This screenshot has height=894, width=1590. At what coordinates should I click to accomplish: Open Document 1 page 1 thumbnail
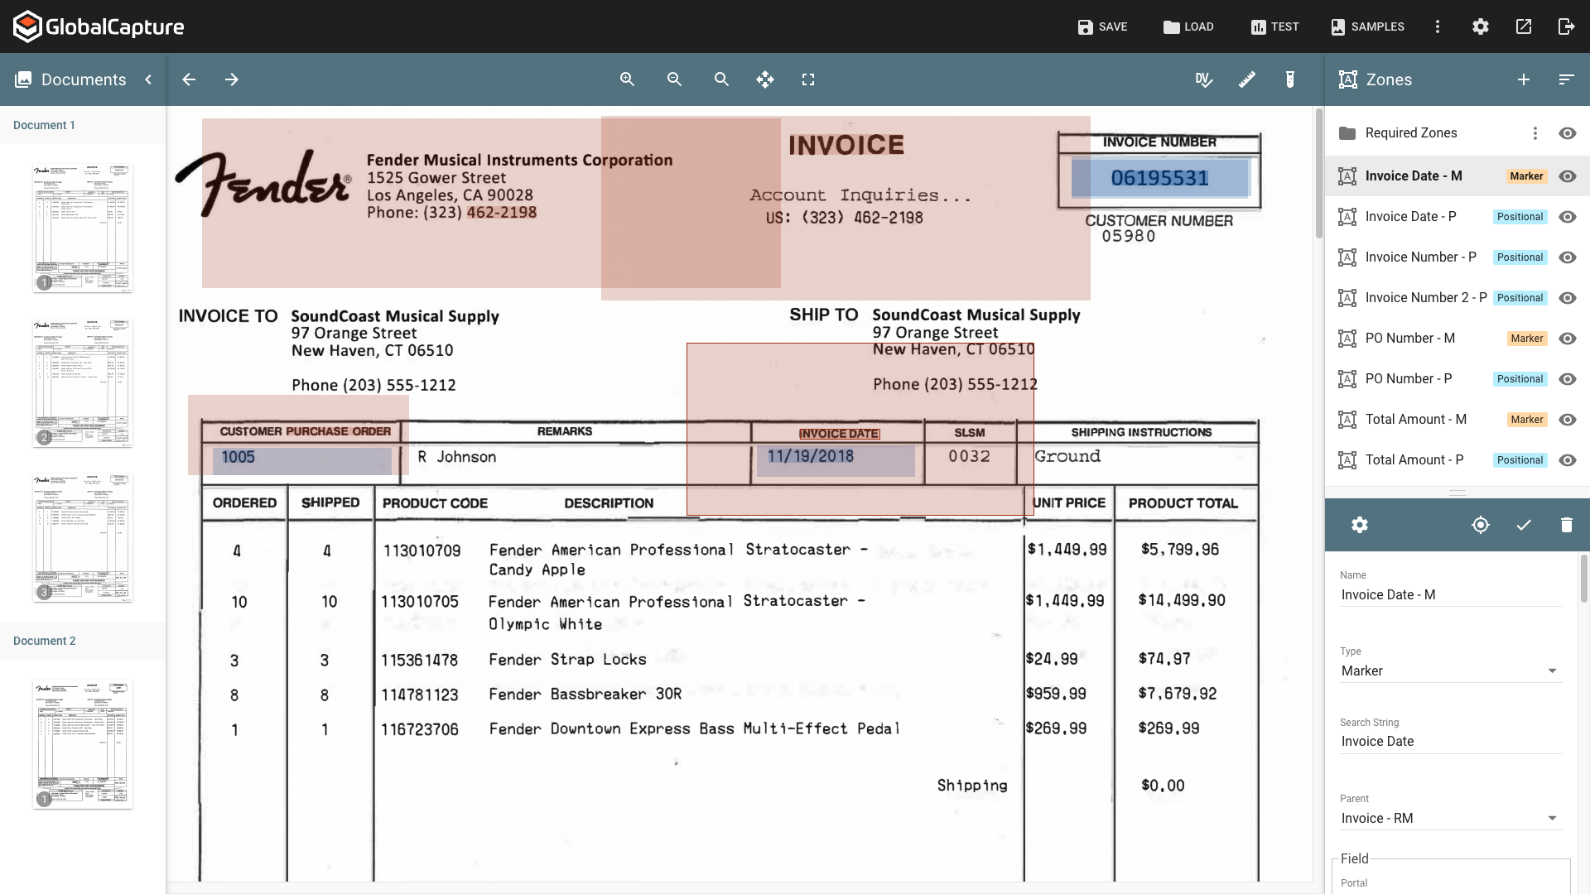tap(83, 228)
